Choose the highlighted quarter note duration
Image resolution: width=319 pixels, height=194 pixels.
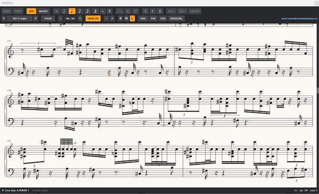(x=72, y=11)
